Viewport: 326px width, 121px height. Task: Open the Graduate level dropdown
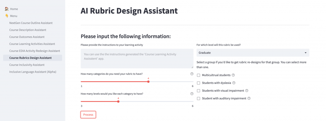(x=253, y=53)
